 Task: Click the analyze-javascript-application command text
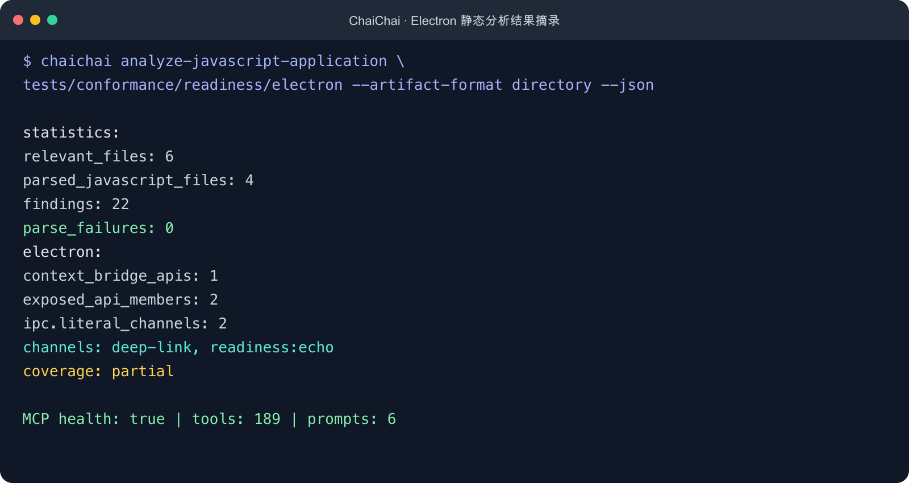(x=254, y=61)
